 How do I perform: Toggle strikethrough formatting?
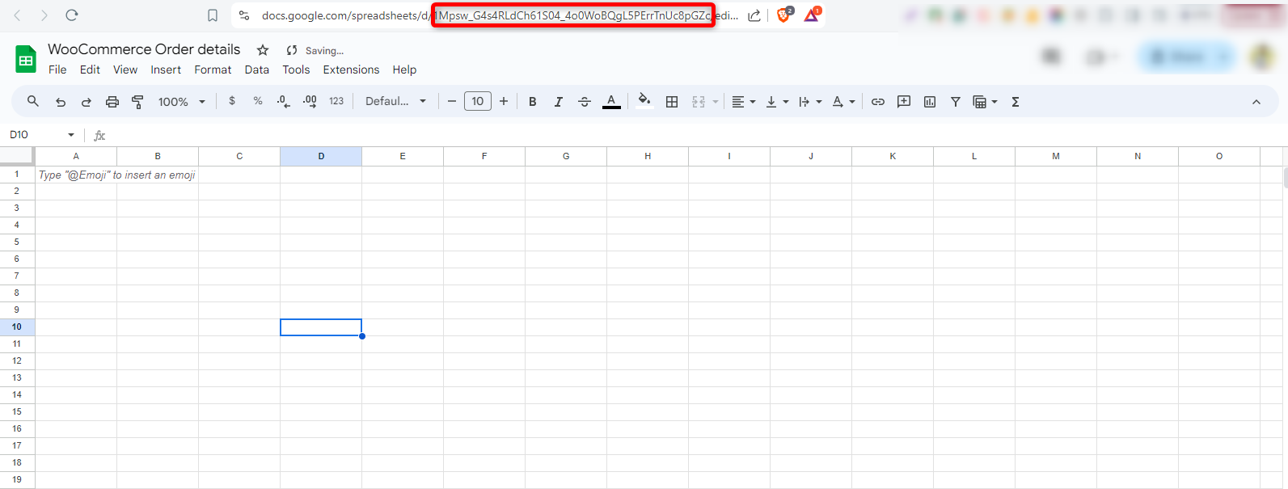point(585,101)
